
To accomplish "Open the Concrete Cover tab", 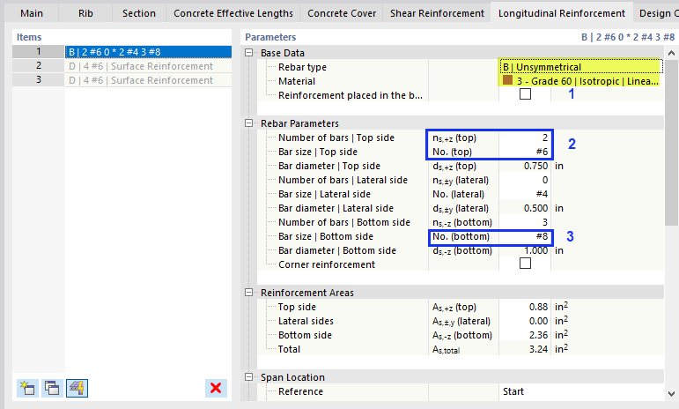I will [342, 13].
